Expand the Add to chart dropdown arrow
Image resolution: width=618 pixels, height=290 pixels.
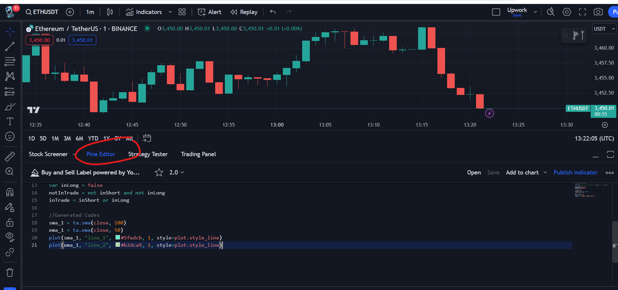pyautogui.click(x=545, y=172)
